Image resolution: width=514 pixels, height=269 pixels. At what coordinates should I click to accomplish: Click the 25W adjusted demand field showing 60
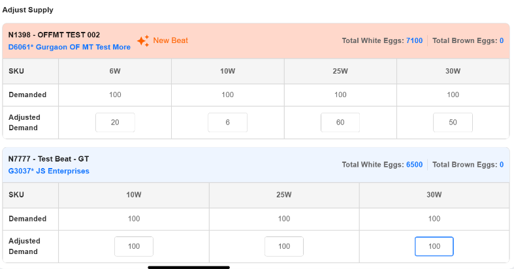[340, 122]
